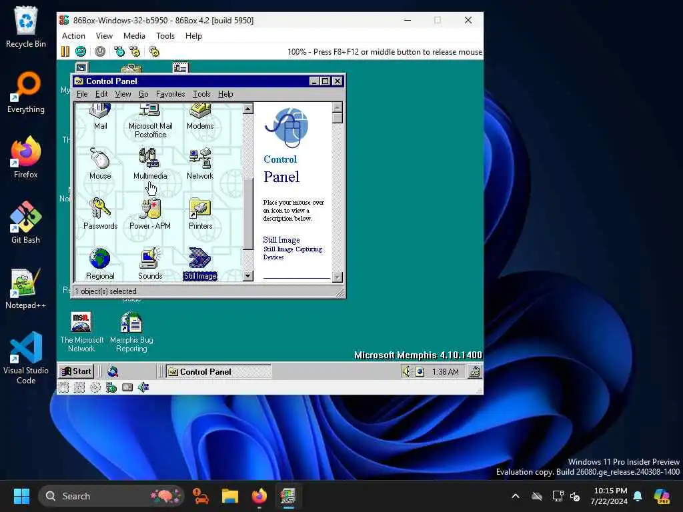Open Recycle Bin on Windows 11 desktop
This screenshot has height=512, width=683.
tap(26, 27)
